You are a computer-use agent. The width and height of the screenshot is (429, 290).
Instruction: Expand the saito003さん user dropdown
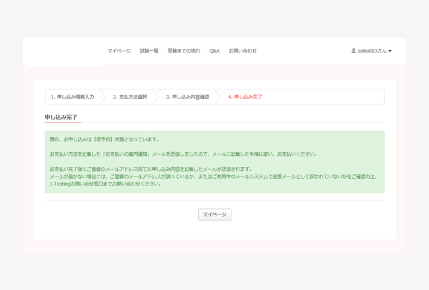(x=372, y=51)
